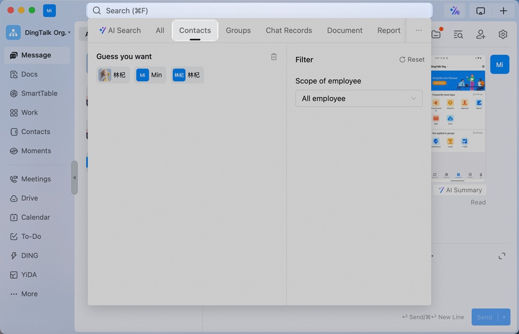The image size is (519, 334).
Task: Clear the Guess you want history trash icon
Action: pyautogui.click(x=274, y=57)
